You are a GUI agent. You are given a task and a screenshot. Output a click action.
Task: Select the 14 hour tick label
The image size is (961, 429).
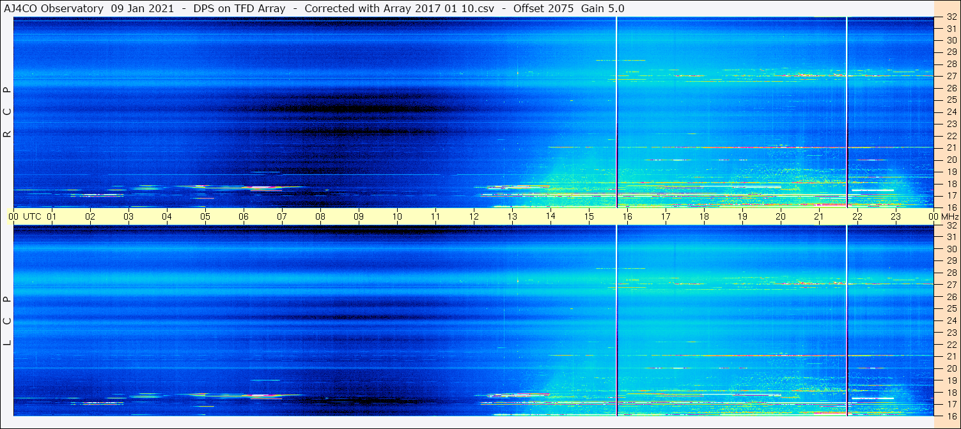(x=551, y=217)
